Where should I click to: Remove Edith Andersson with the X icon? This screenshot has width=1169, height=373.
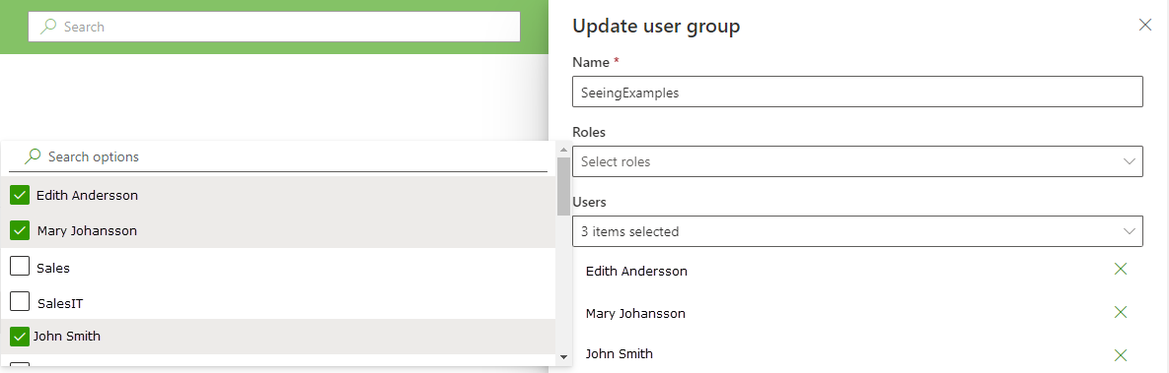1120,269
